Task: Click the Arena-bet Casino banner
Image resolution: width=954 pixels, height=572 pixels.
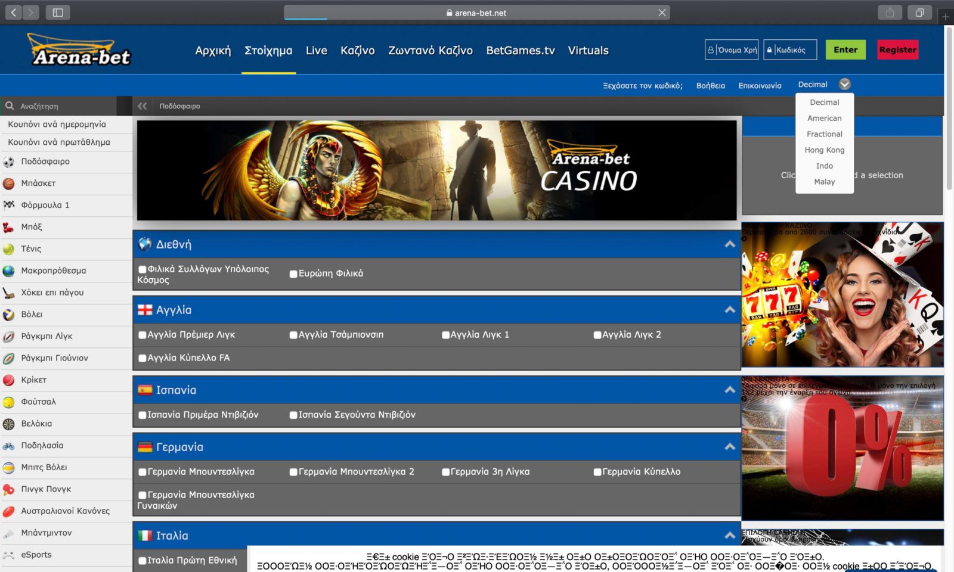Action: (436, 170)
